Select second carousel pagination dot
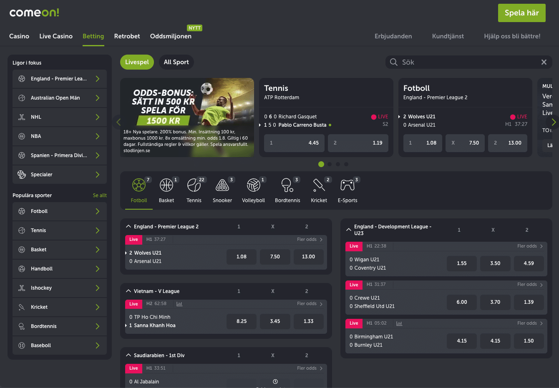 pyautogui.click(x=330, y=164)
